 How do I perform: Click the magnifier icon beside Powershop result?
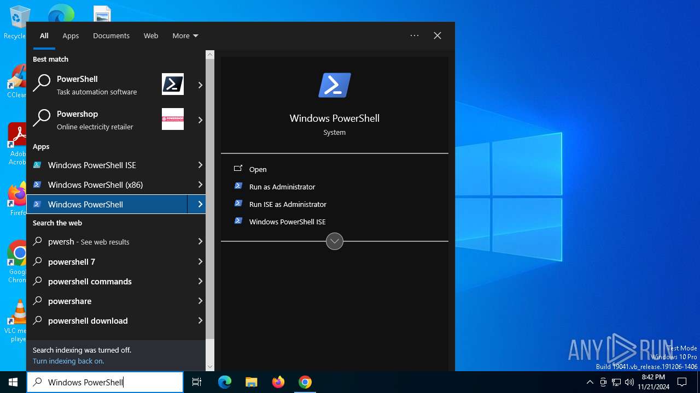[42, 118]
